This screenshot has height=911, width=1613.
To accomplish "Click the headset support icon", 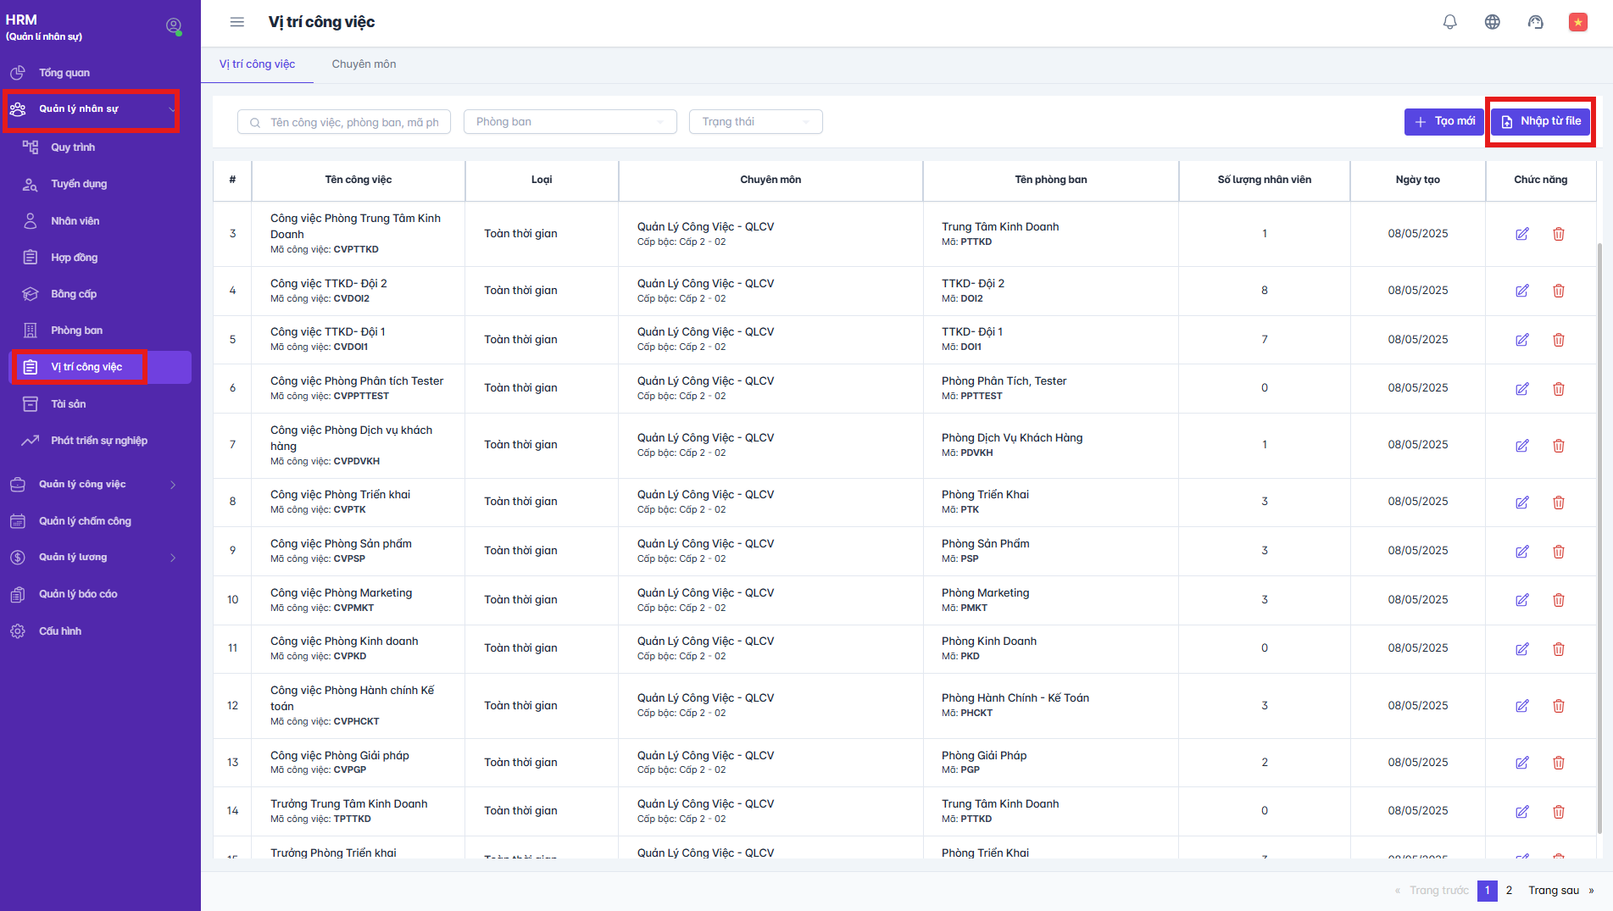I will (1535, 22).
